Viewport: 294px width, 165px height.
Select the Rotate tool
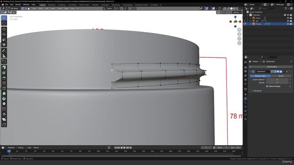[4, 34]
